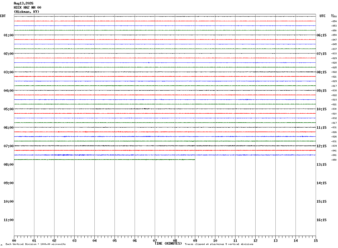Click the 'DC' offset column heading

click(x=332, y=15)
